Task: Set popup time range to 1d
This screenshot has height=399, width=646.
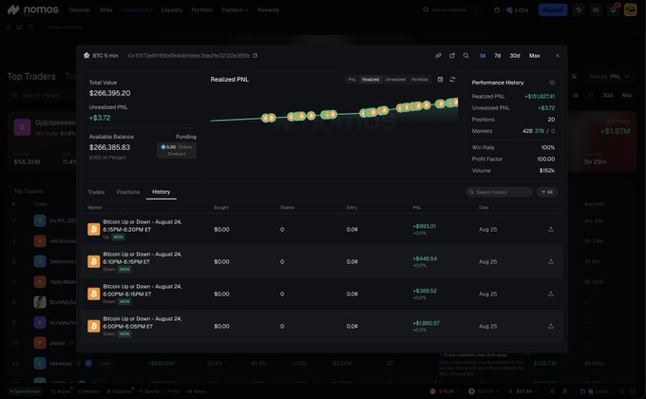Action: [x=482, y=56]
